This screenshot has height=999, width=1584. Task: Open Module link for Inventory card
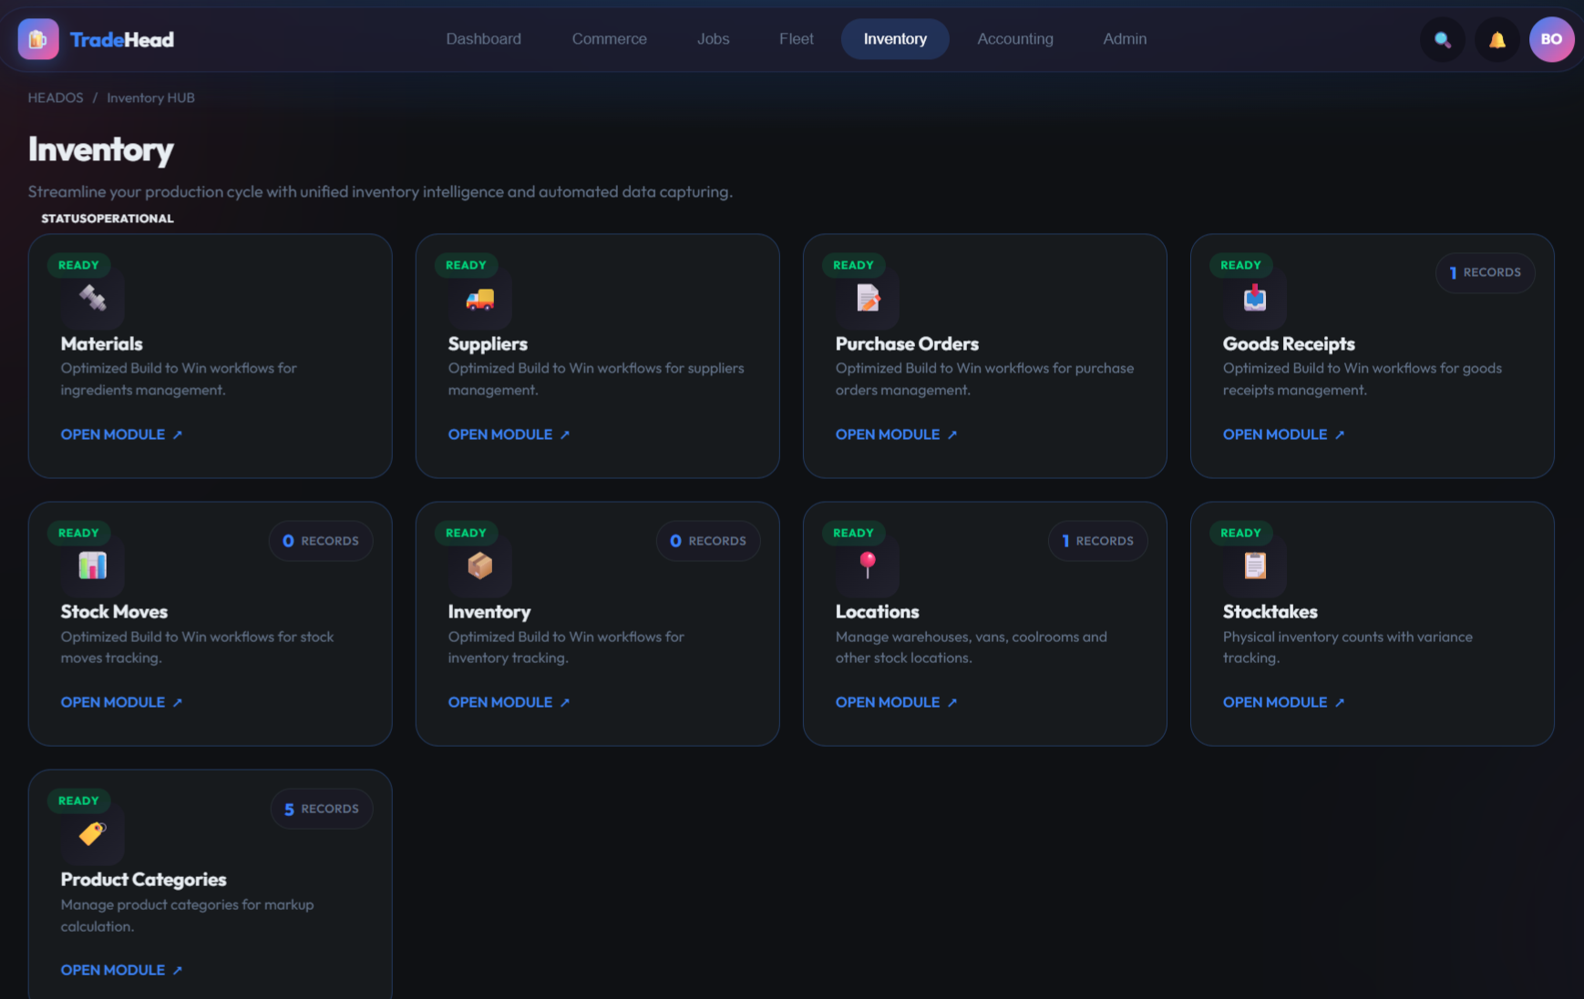(508, 702)
